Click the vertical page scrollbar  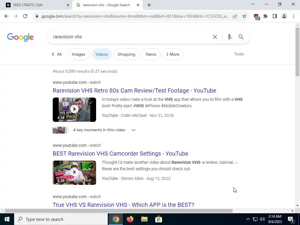[297, 52]
